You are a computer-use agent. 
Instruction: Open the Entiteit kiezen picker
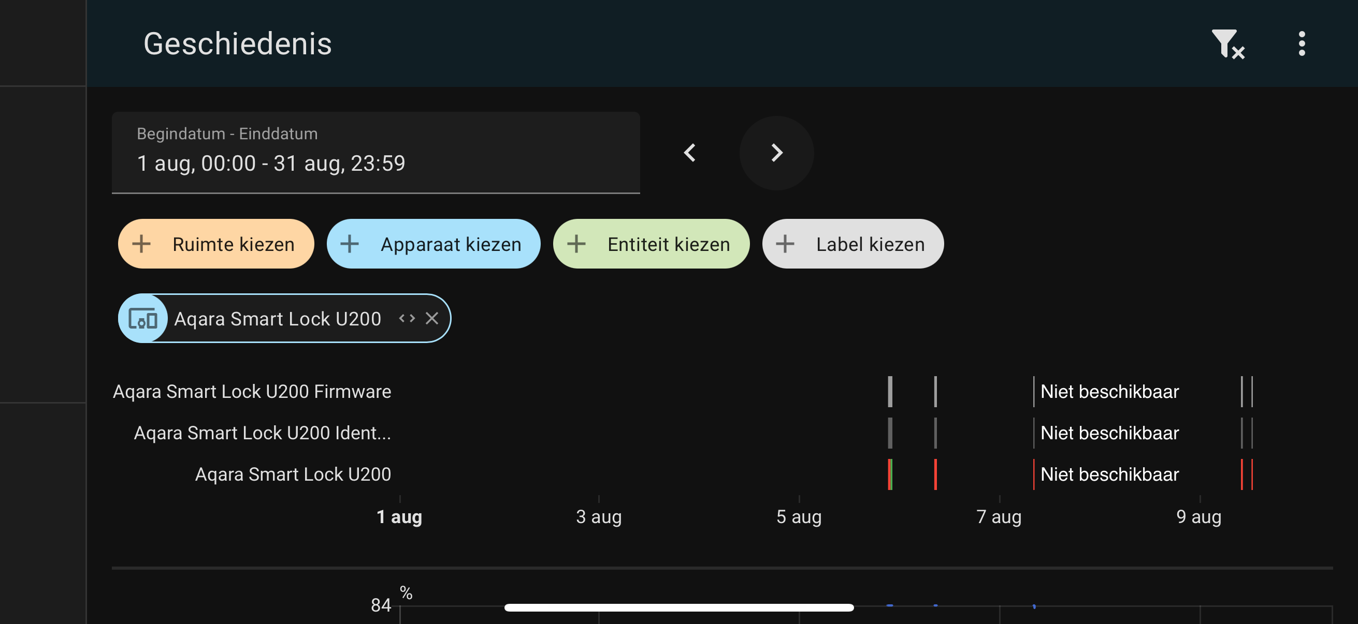tap(651, 244)
